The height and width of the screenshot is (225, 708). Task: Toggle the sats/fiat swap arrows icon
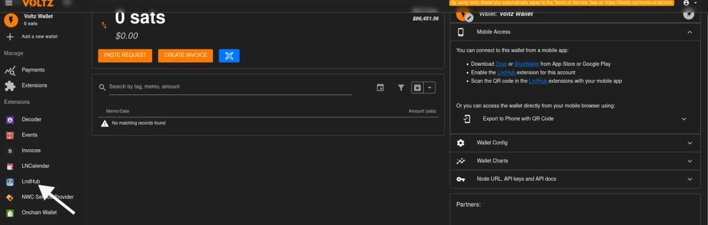click(104, 25)
